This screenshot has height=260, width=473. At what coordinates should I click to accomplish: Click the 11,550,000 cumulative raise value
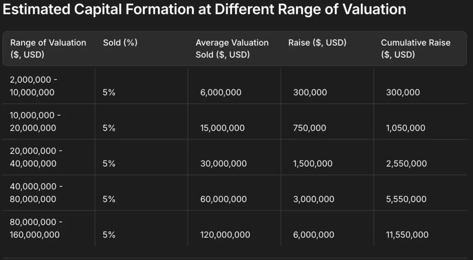407,235
